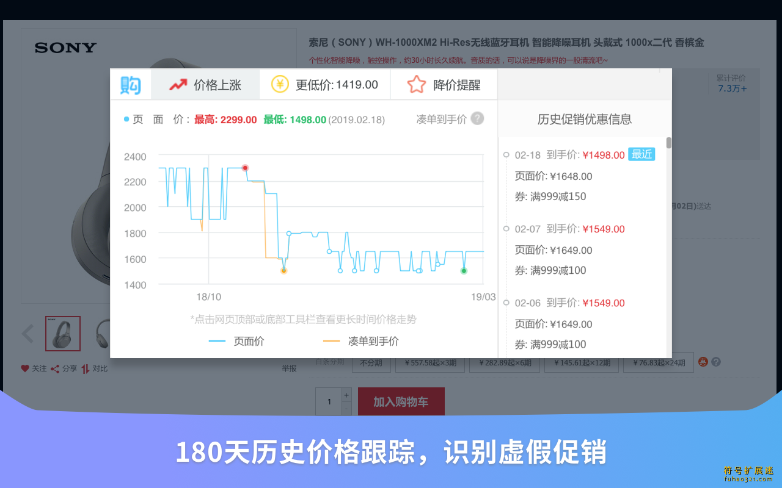Click the yellow yen coin icon
782x488 pixels.
(280, 84)
